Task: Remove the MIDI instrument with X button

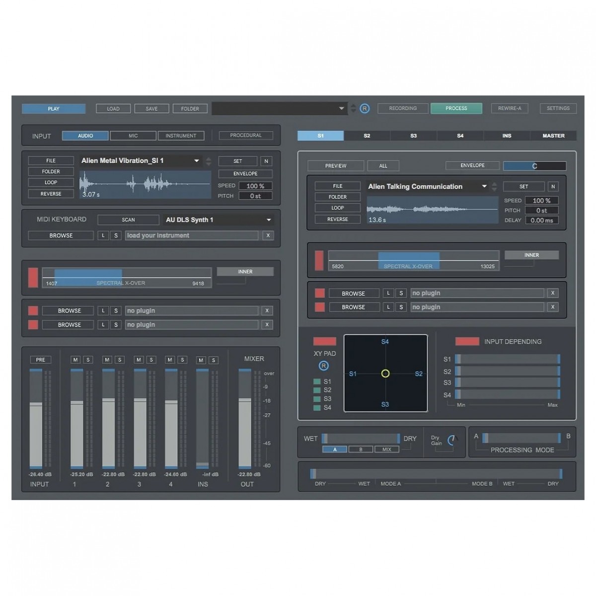Action: [268, 235]
